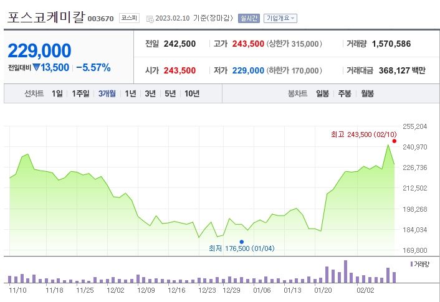Viewport: 440px width, 302px height.
Task: Click the 저가 value 229,000
Action: pos(248,70)
